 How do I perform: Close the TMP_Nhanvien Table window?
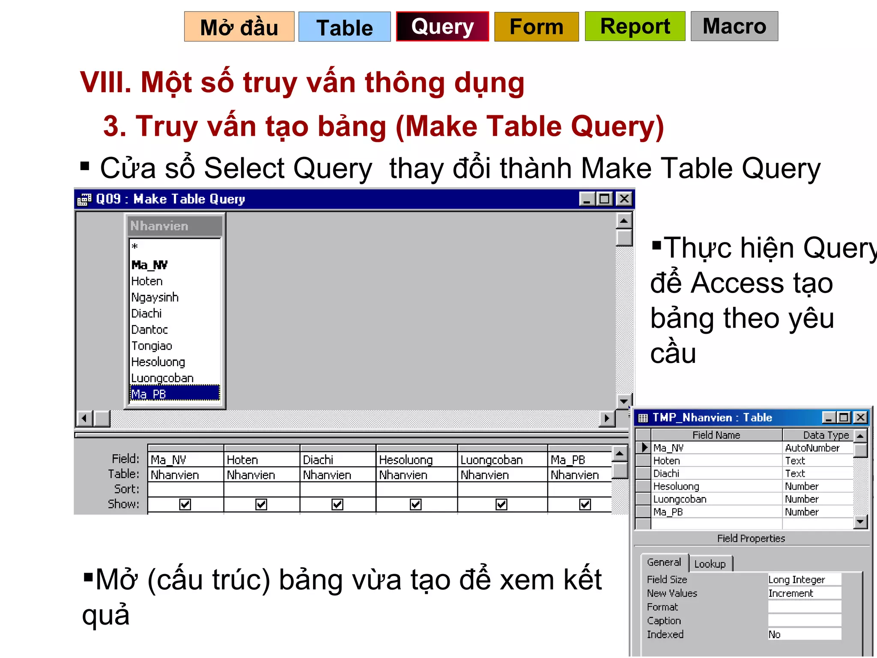[x=860, y=417]
